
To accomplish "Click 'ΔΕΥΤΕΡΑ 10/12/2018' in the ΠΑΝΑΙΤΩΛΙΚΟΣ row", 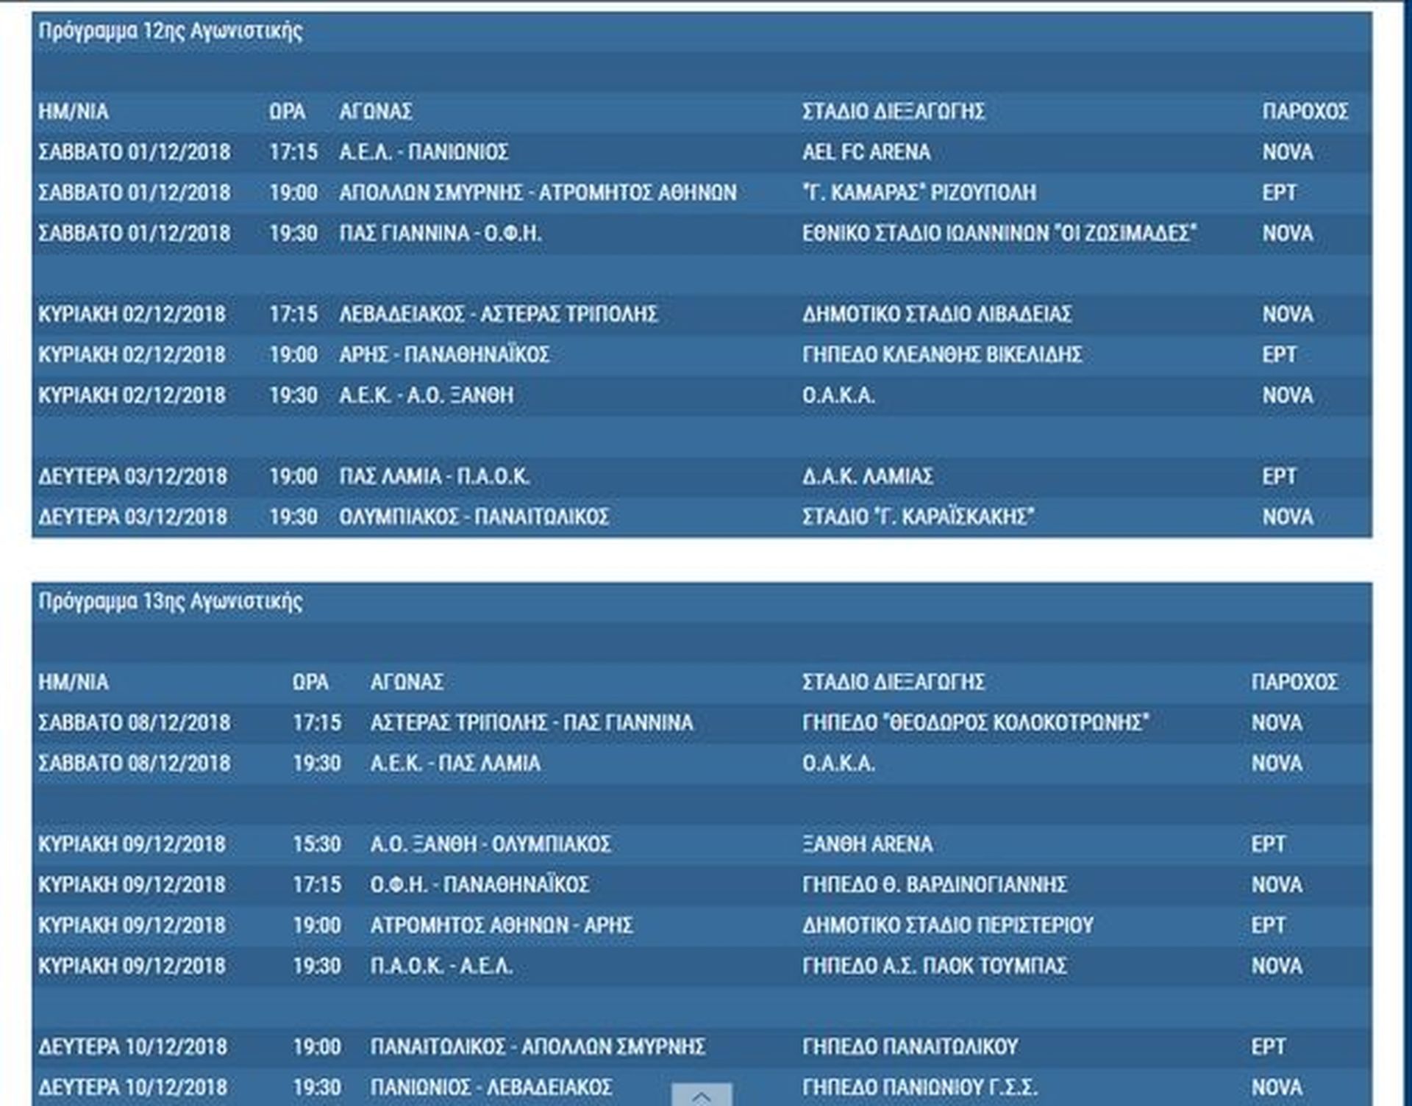I will 133,1047.
